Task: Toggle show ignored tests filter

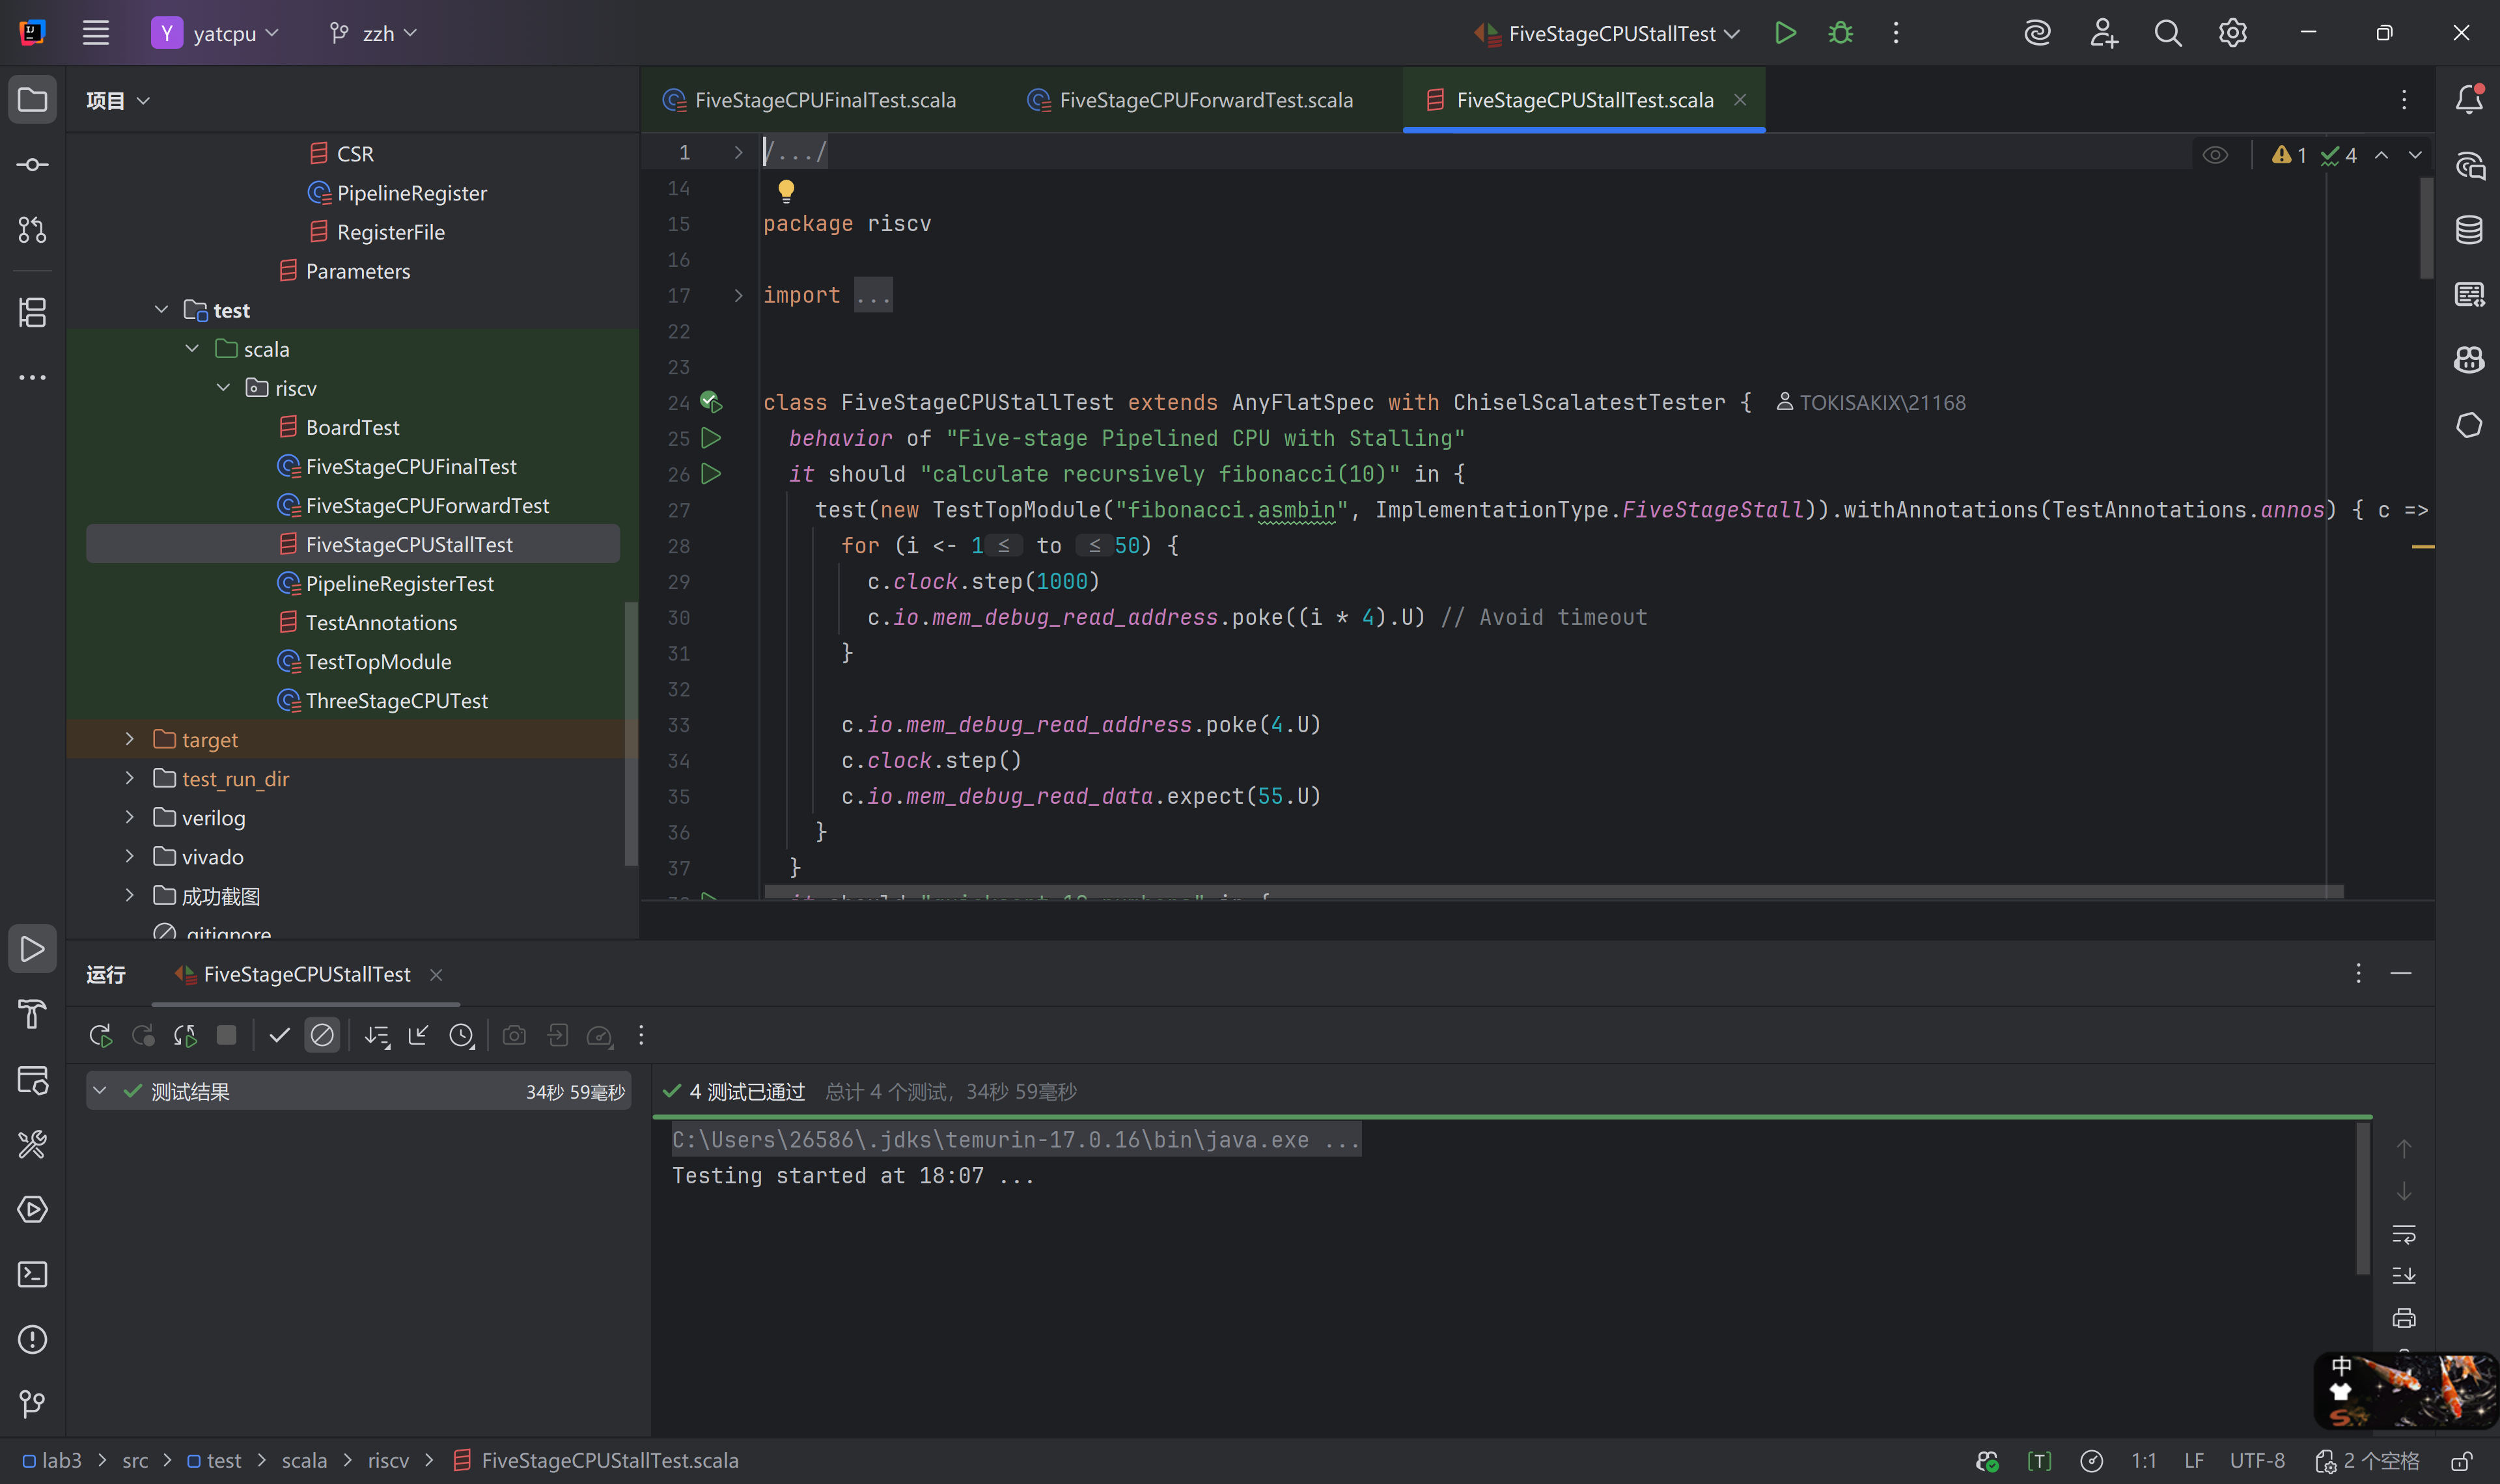Action: click(322, 1036)
